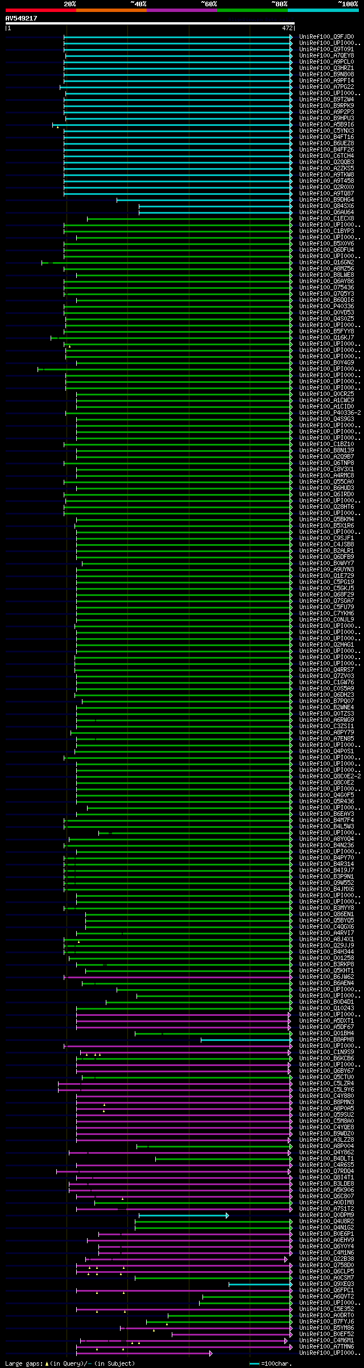Select the UniRef100_Q2QQB3 label
The width and height of the screenshot is (364, 1368).
(326, 162)
